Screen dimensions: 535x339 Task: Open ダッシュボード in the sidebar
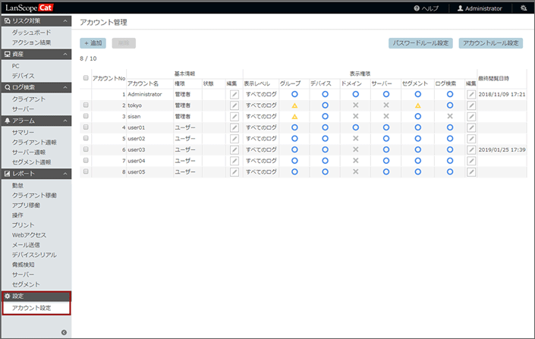tap(33, 33)
